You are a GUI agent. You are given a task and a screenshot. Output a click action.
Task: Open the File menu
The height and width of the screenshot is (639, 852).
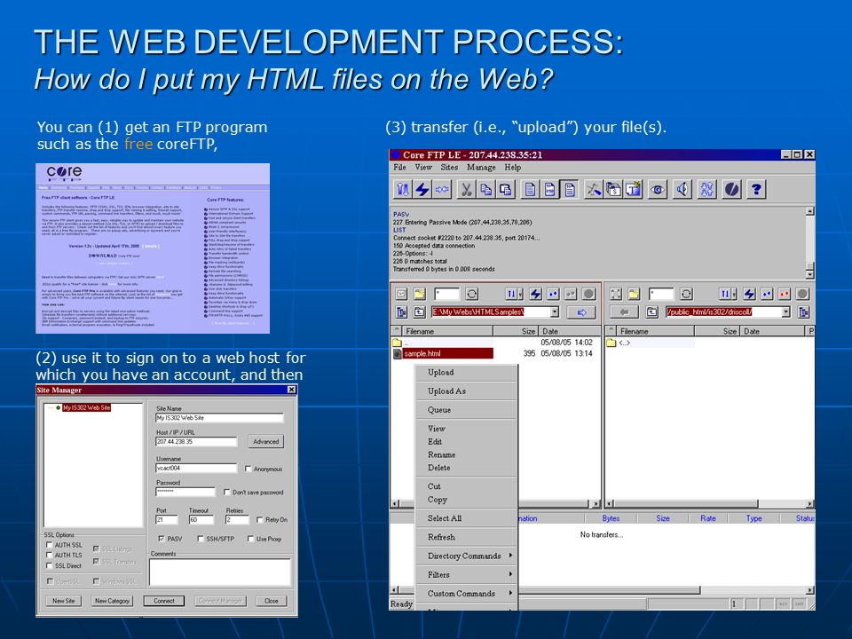tap(399, 168)
